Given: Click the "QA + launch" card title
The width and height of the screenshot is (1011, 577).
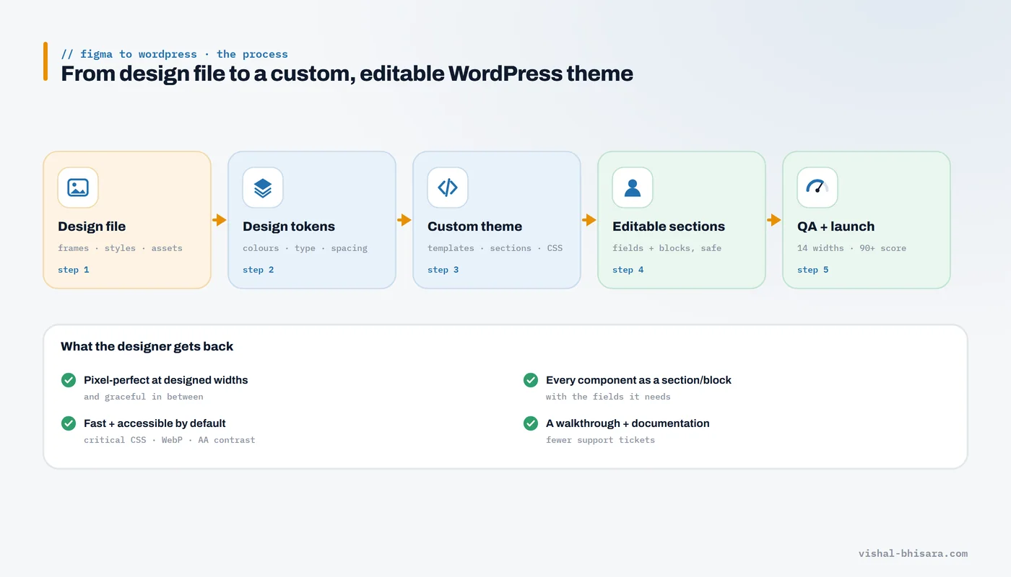Looking at the screenshot, I should (836, 226).
